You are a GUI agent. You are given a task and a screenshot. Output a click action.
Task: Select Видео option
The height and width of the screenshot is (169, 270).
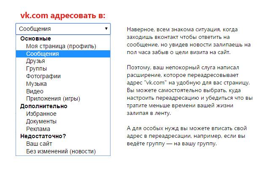[x=63, y=91]
